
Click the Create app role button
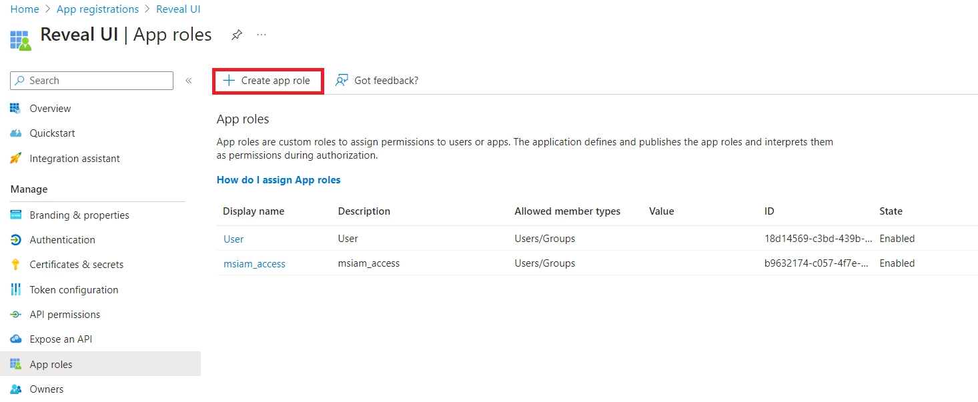pos(268,81)
